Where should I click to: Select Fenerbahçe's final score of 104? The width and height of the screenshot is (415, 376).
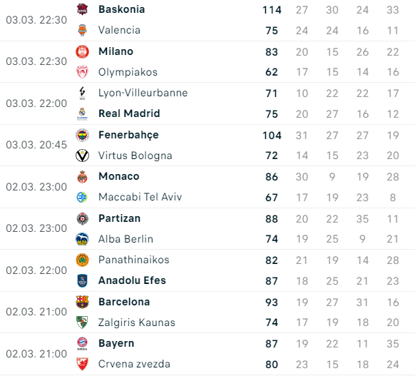point(272,136)
